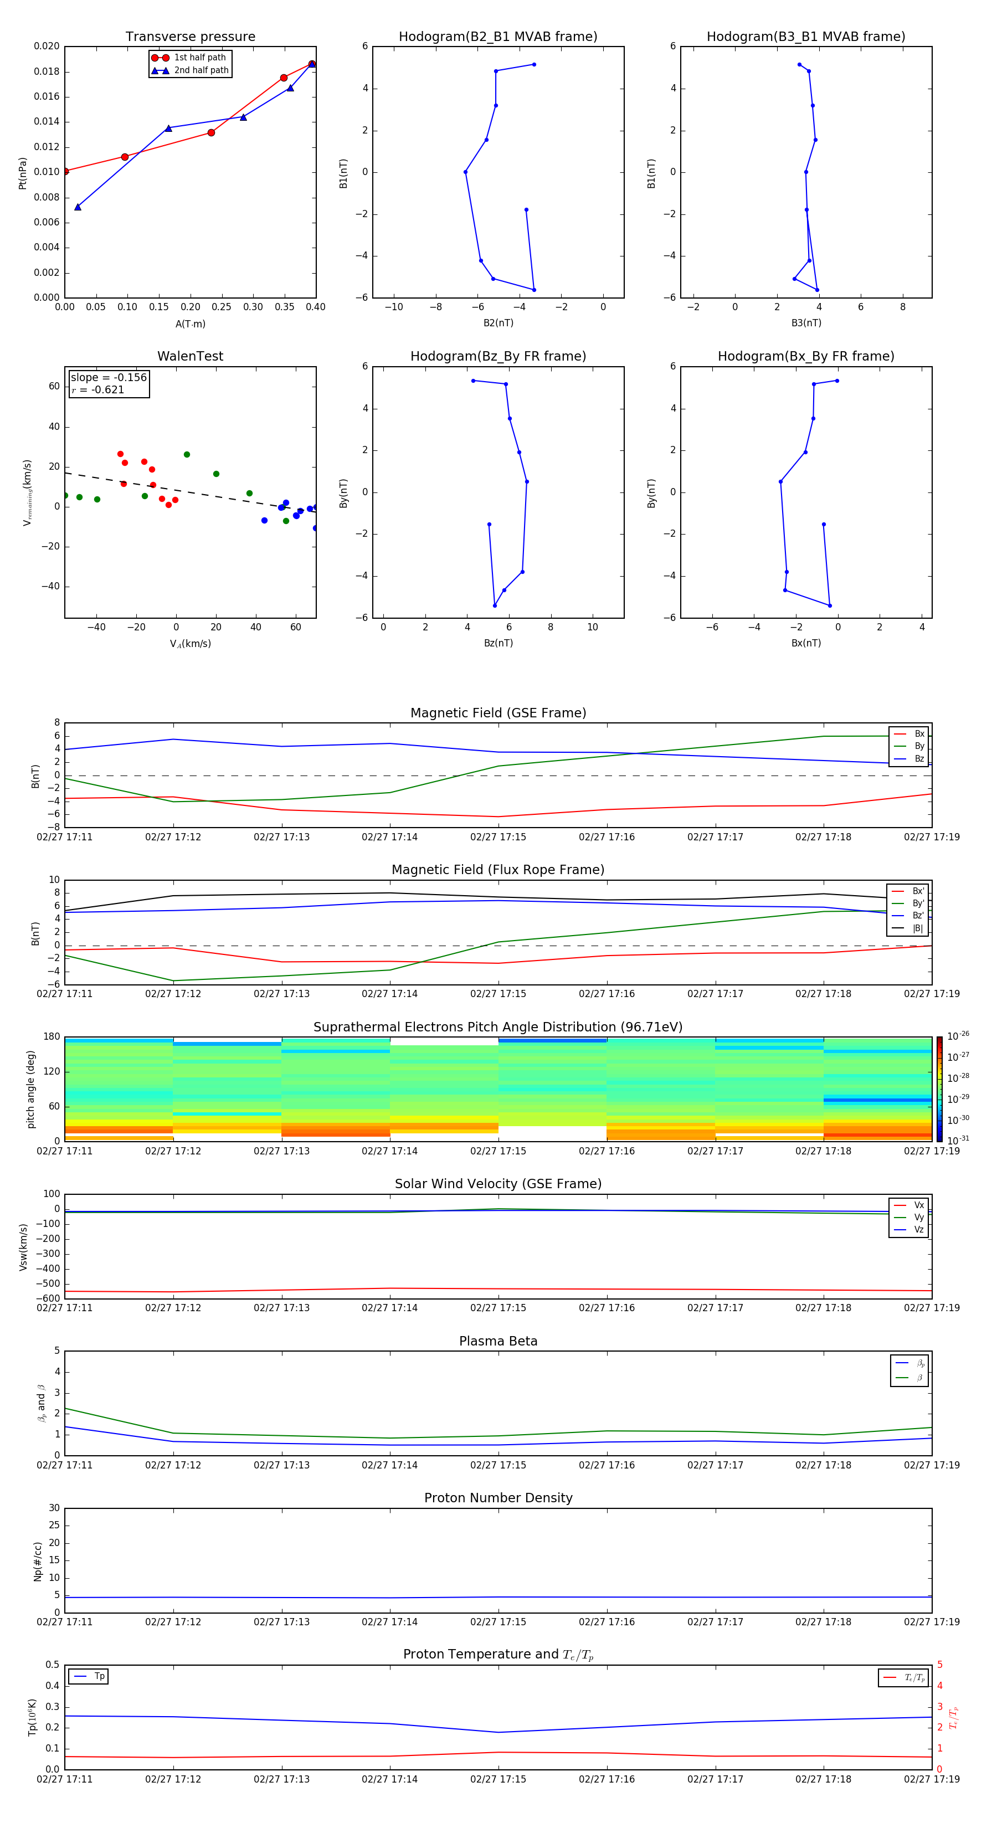Viewport: 997px width, 1828px height.
Task: Click the 'Bz(nT)' hodogram axis label
Action: (x=498, y=643)
